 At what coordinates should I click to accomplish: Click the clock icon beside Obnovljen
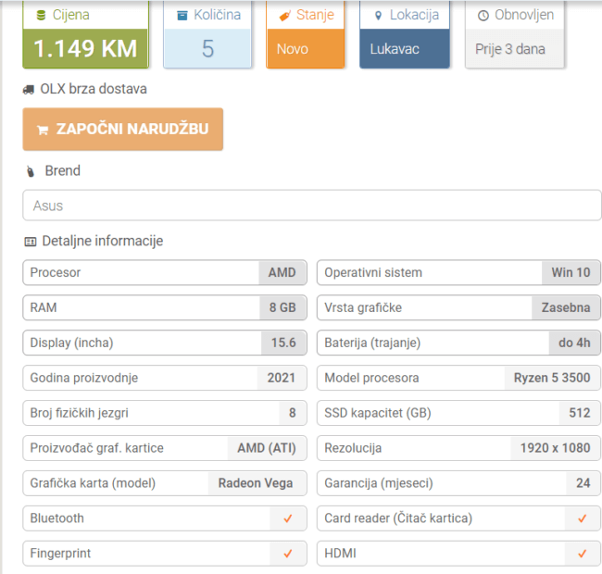[x=483, y=16]
